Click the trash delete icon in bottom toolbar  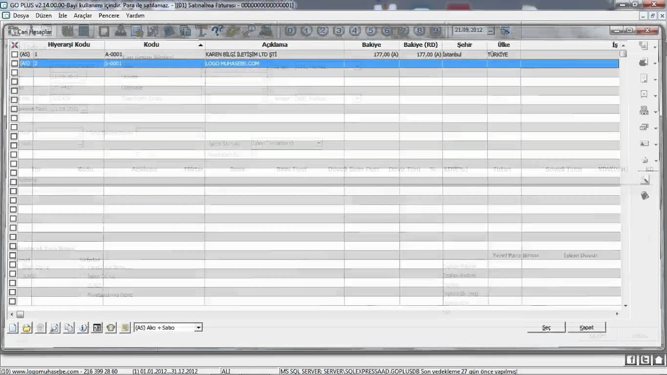click(41, 328)
